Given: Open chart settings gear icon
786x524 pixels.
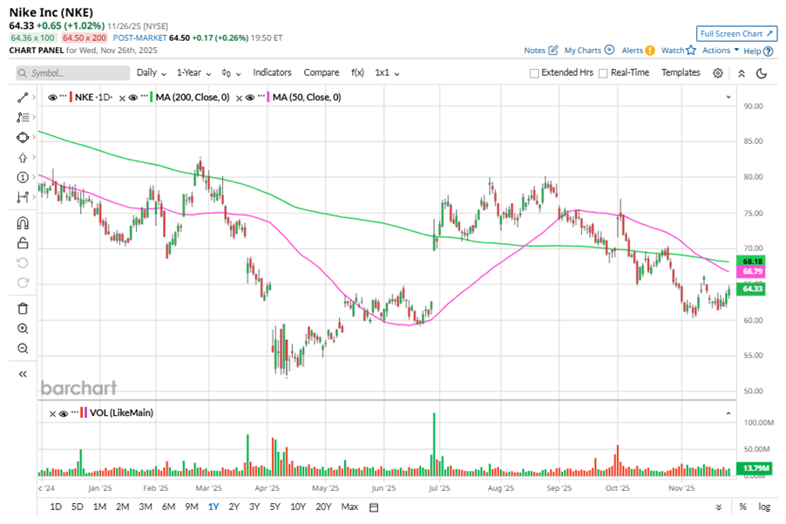Looking at the screenshot, I should click(x=718, y=73).
